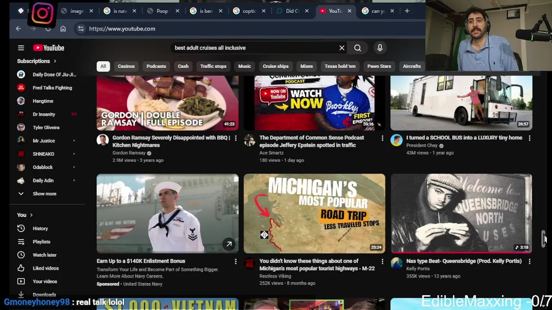552x310 pixels.
Task: Open options menu for SCHOOL BUS video
Action: point(529,138)
